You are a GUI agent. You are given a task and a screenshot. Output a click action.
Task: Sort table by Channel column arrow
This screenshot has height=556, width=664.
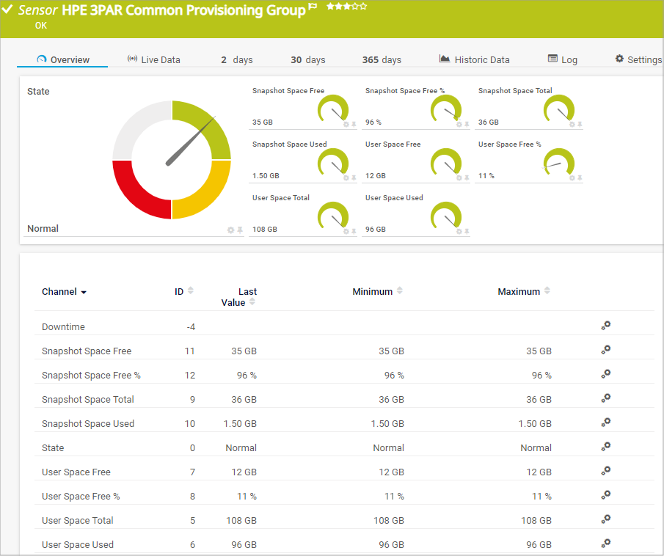tap(84, 293)
